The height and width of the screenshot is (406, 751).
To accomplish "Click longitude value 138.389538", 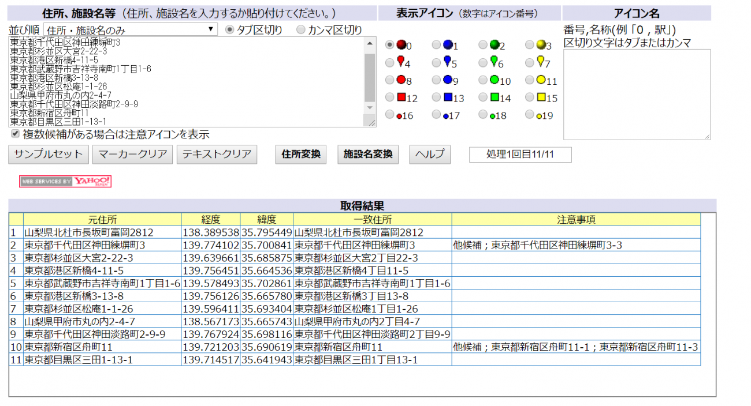I will pyautogui.click(x=211, y=232).
